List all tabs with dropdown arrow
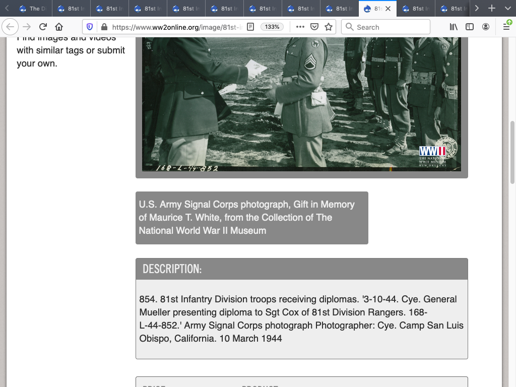Screen dimensions: 516x387 [x=507, y=8]
